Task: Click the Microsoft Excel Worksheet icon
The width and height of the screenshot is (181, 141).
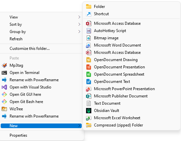Action: [89, 118]
